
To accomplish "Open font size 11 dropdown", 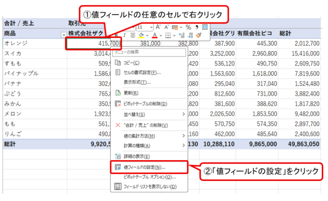I will click(x=151, y=27).
